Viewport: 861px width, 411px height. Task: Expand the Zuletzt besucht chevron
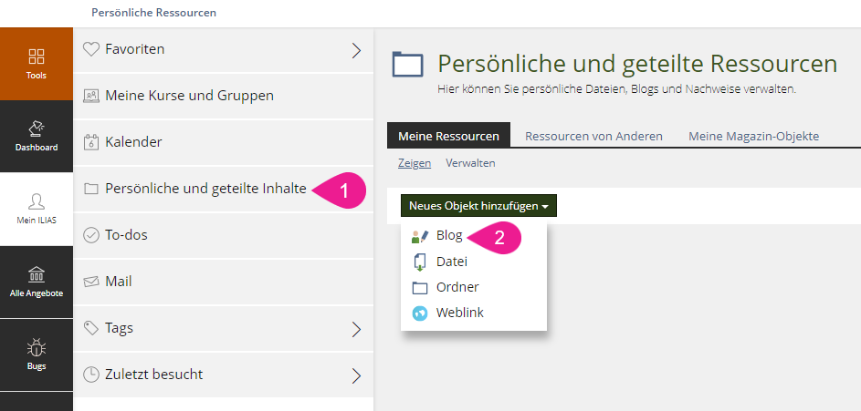[356, 375]
